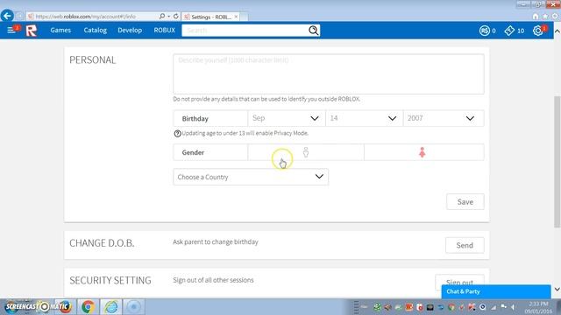
Task: Click 'Ask parent to change birthday' text
Action: click(x=216, y=241)
